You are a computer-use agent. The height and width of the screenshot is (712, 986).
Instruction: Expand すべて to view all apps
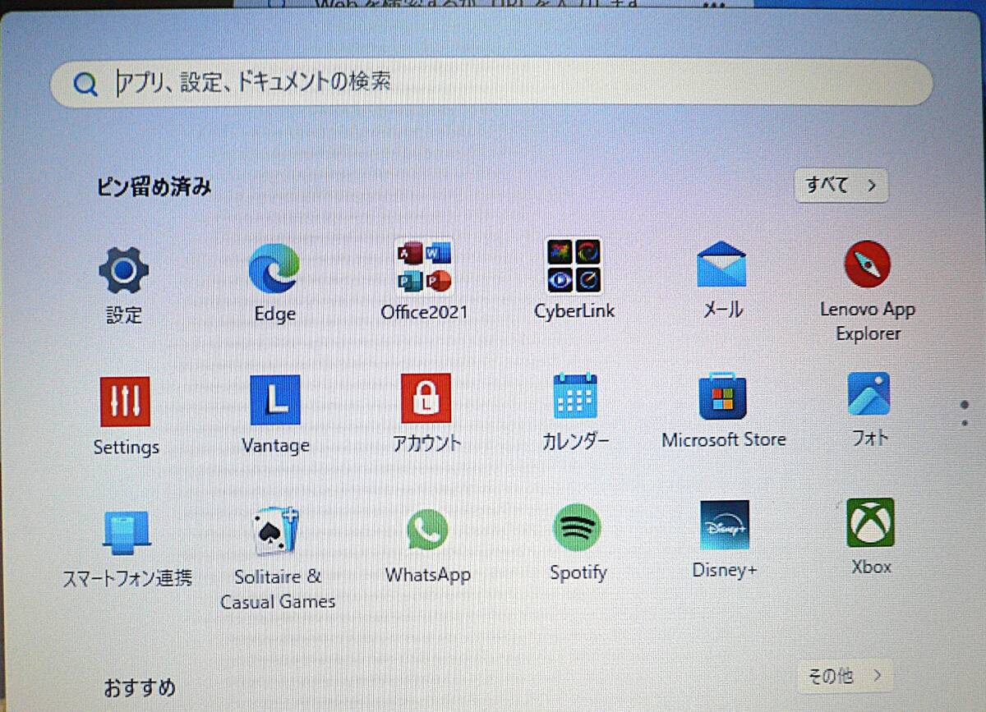point(841,186)
